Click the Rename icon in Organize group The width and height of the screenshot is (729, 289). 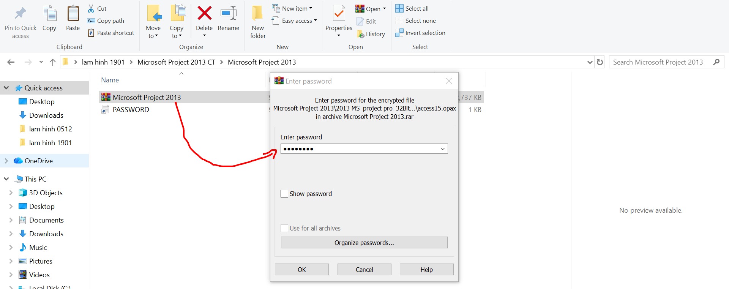point(228,14)
